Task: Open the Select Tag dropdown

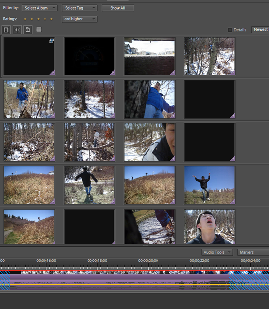Action: (x=80, y=8)
